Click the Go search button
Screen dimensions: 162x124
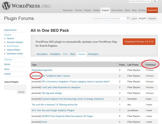pos(155,1)
